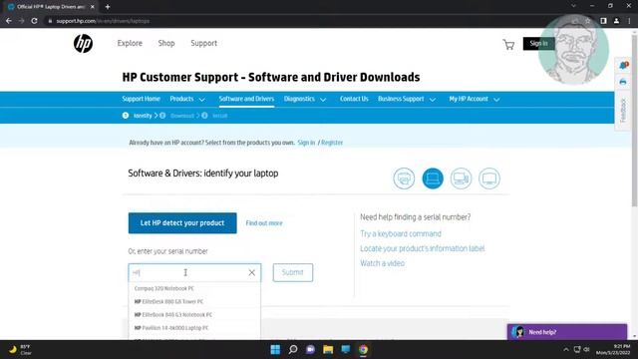Select the laptop product type icon
Screen dimensions: 638x359
(x=433, y=179)
